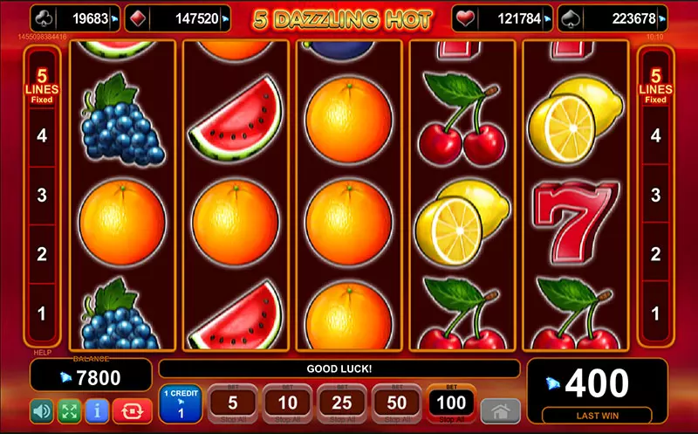Click the gray home icon

click(x=501, y=410)
